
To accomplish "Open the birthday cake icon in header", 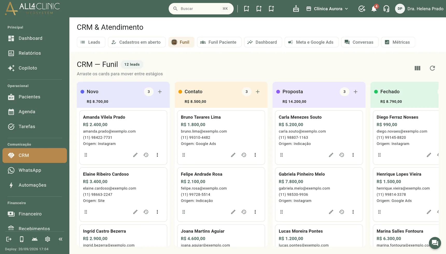I will pos(296,9).
